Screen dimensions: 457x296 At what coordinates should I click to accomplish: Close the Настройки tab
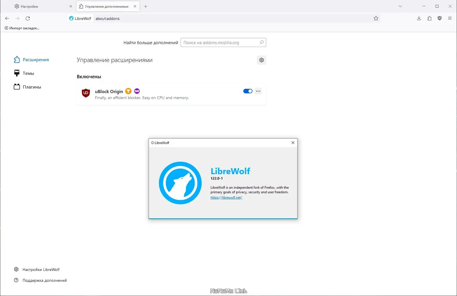(x=71, y=6)
